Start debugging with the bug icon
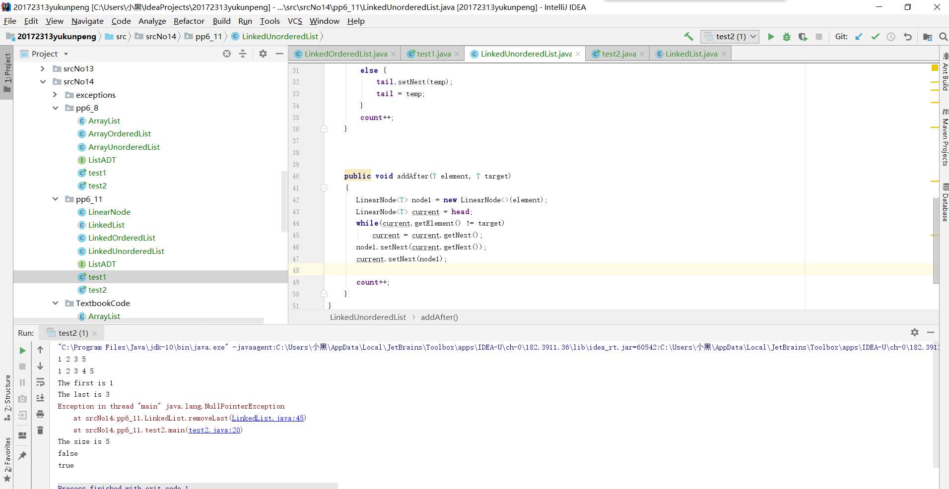Viewport: 949px width, 489px height. pos(787,37)
